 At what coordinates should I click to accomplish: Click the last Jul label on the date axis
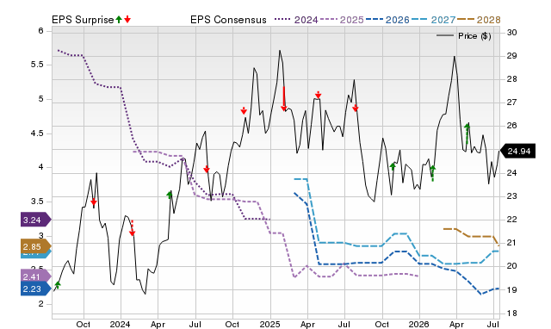(493, 324)
